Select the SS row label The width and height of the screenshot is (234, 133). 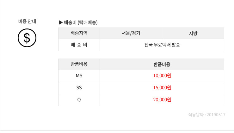79,88
